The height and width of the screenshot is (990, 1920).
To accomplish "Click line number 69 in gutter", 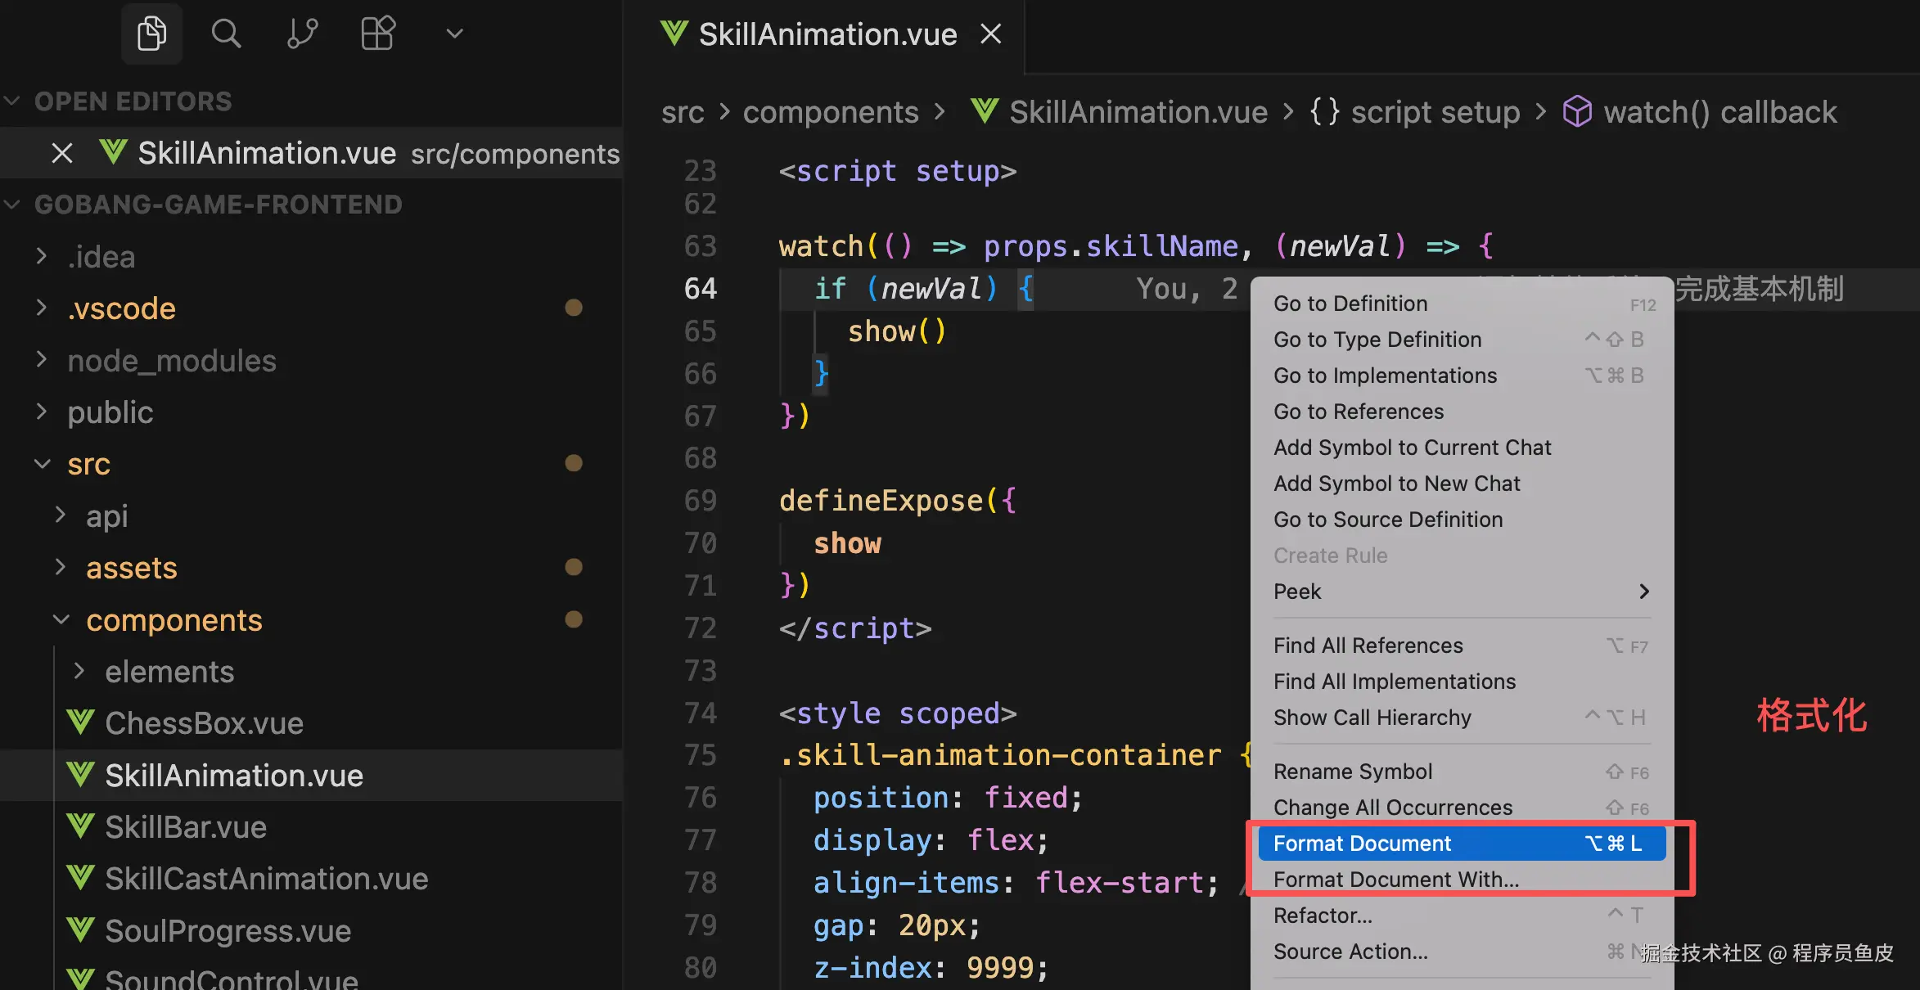I will 701,501.
